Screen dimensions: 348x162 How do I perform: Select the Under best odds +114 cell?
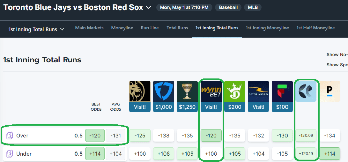point(95,154)
